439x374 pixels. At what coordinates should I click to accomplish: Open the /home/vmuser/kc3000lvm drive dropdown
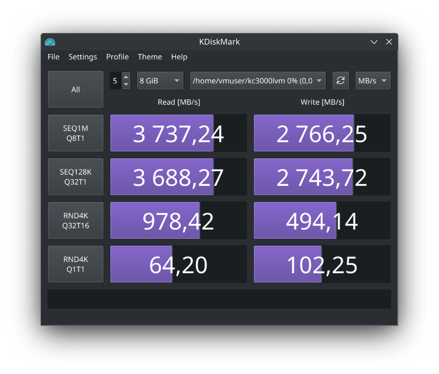point(258,81)
